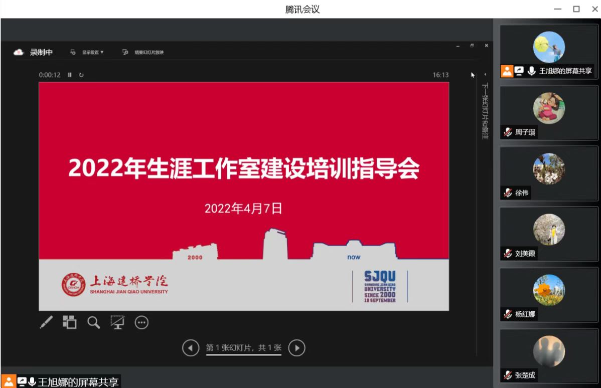Viewport: 601px width, 388px height.
Task: Click the muted microphone icon beside 周子琪
Action: click(x=508, y=132)
